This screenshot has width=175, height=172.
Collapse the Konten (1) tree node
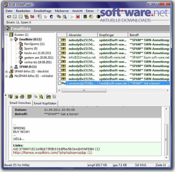point(7,35)
